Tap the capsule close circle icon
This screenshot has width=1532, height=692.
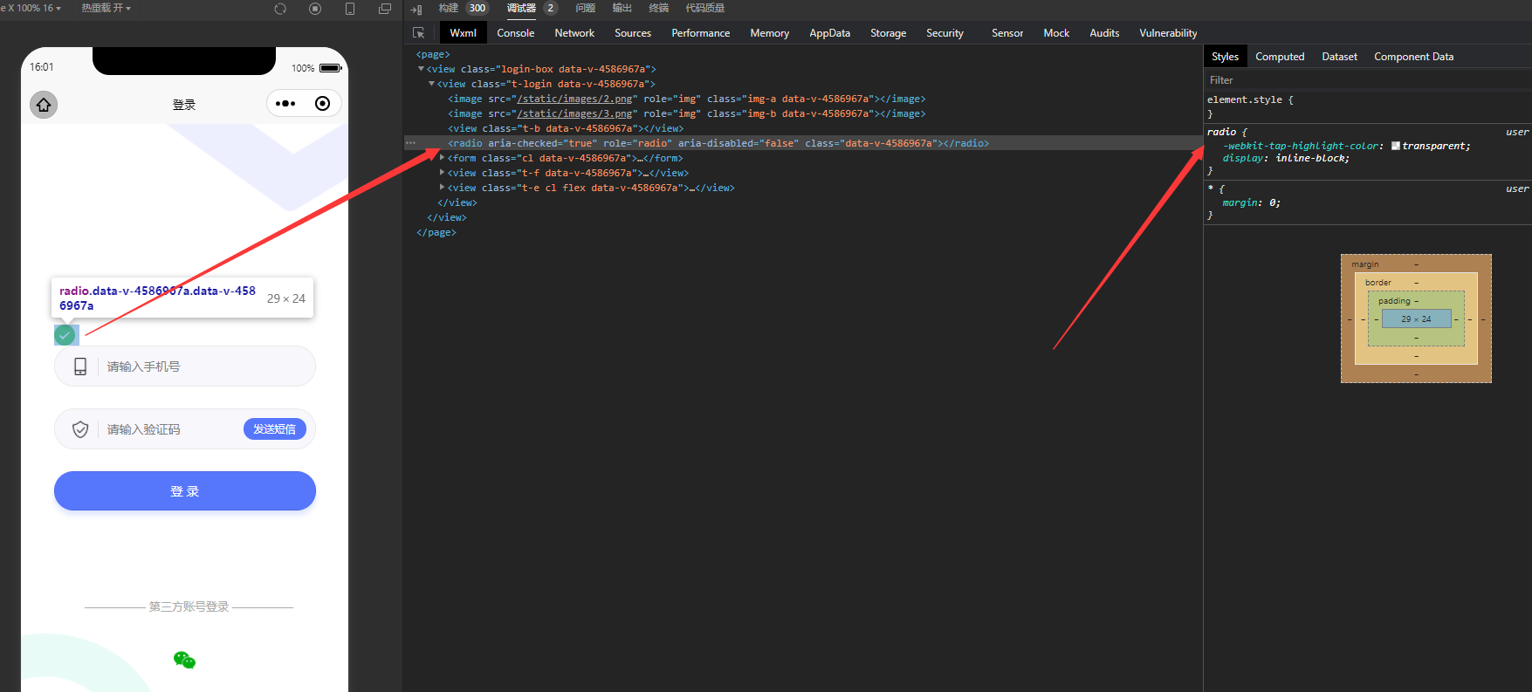point(323,104)
